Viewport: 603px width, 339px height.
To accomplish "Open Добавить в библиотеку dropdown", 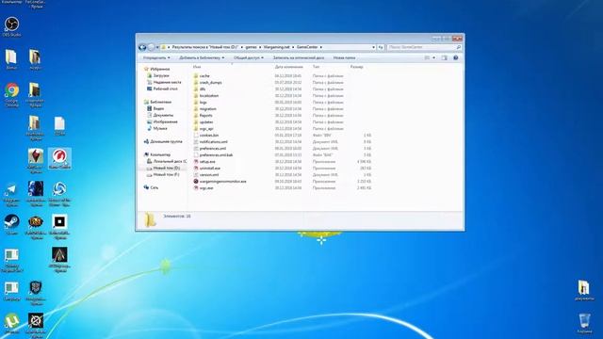I will tap(202, 57).
